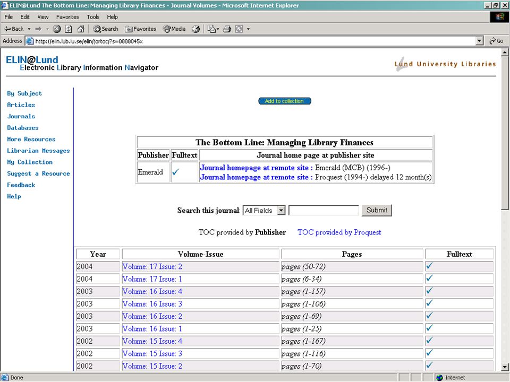Click Fulltext checkmark for Volume 15 Issue 3
This screenshot has width=510, height=382.
(429, 353)
